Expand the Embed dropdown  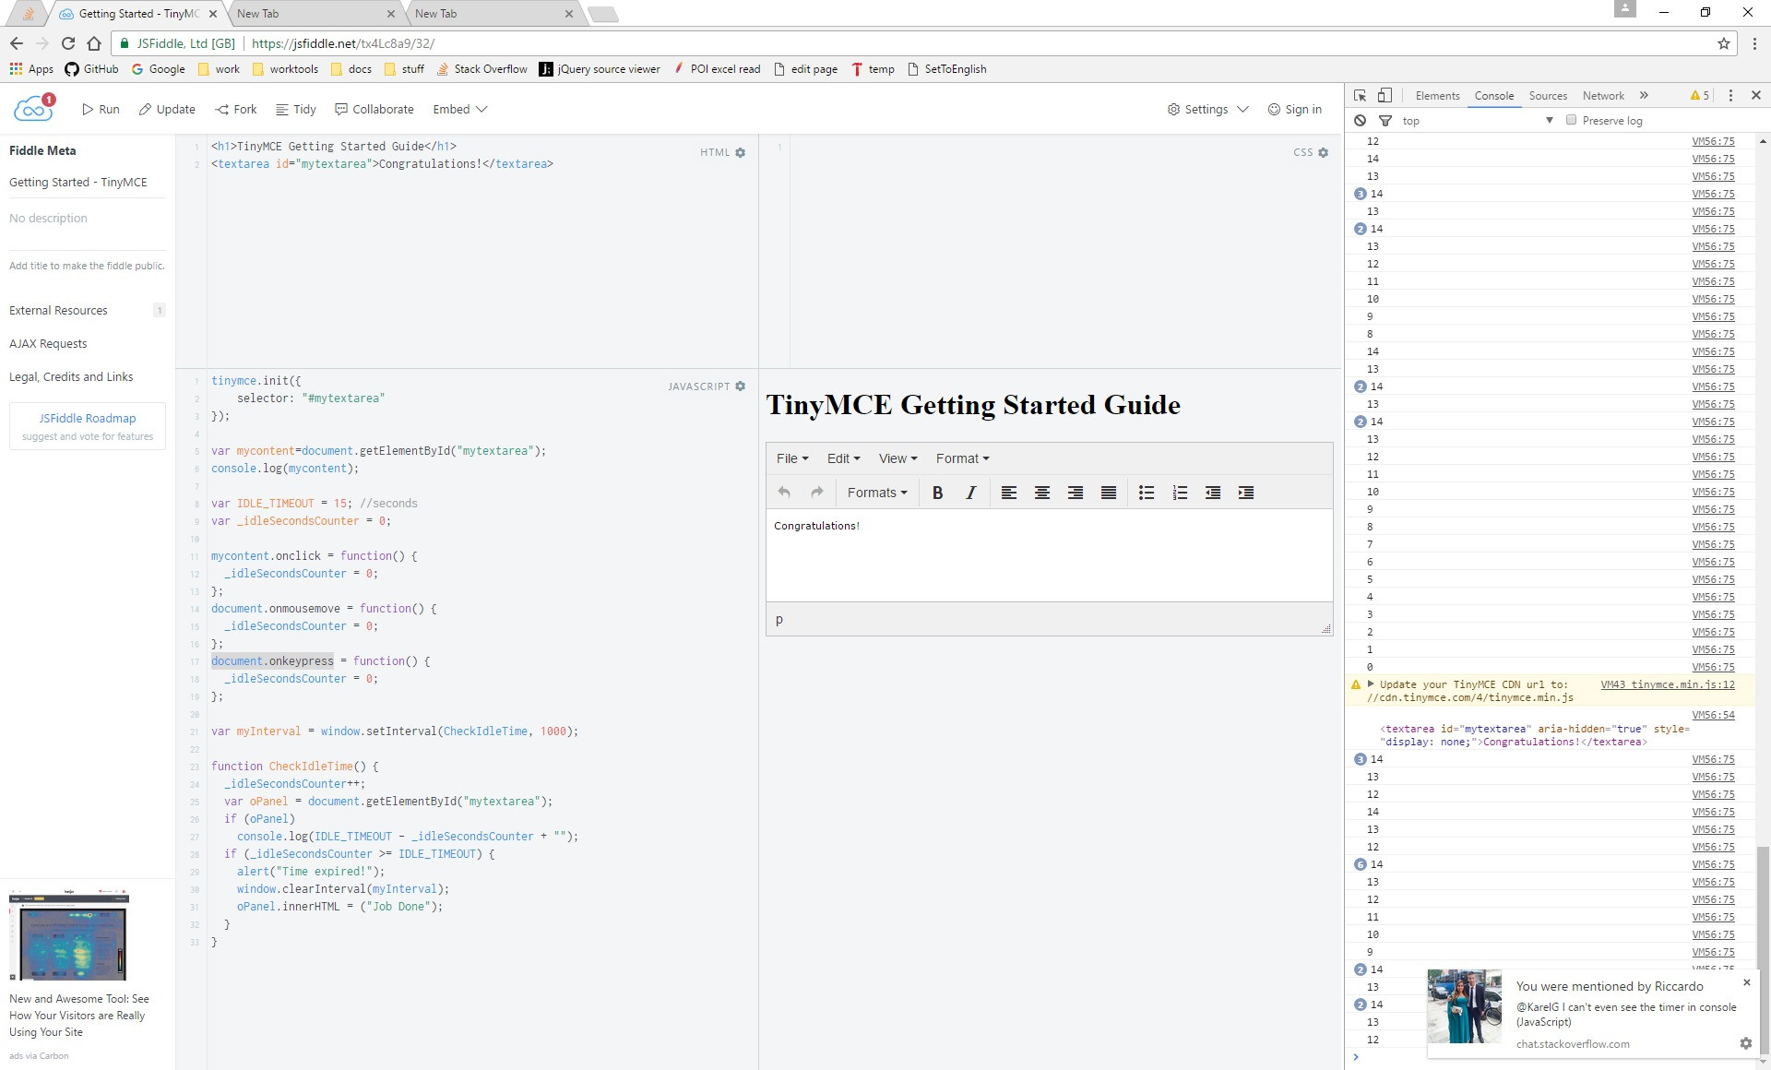tap(459, 109)
